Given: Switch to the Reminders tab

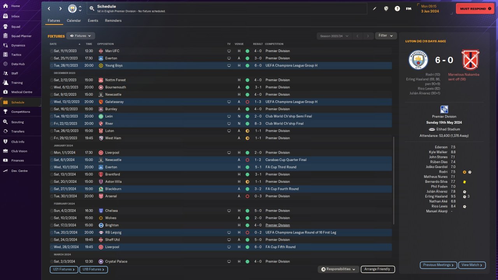Looking at the screenshot, I should (113, 21).
